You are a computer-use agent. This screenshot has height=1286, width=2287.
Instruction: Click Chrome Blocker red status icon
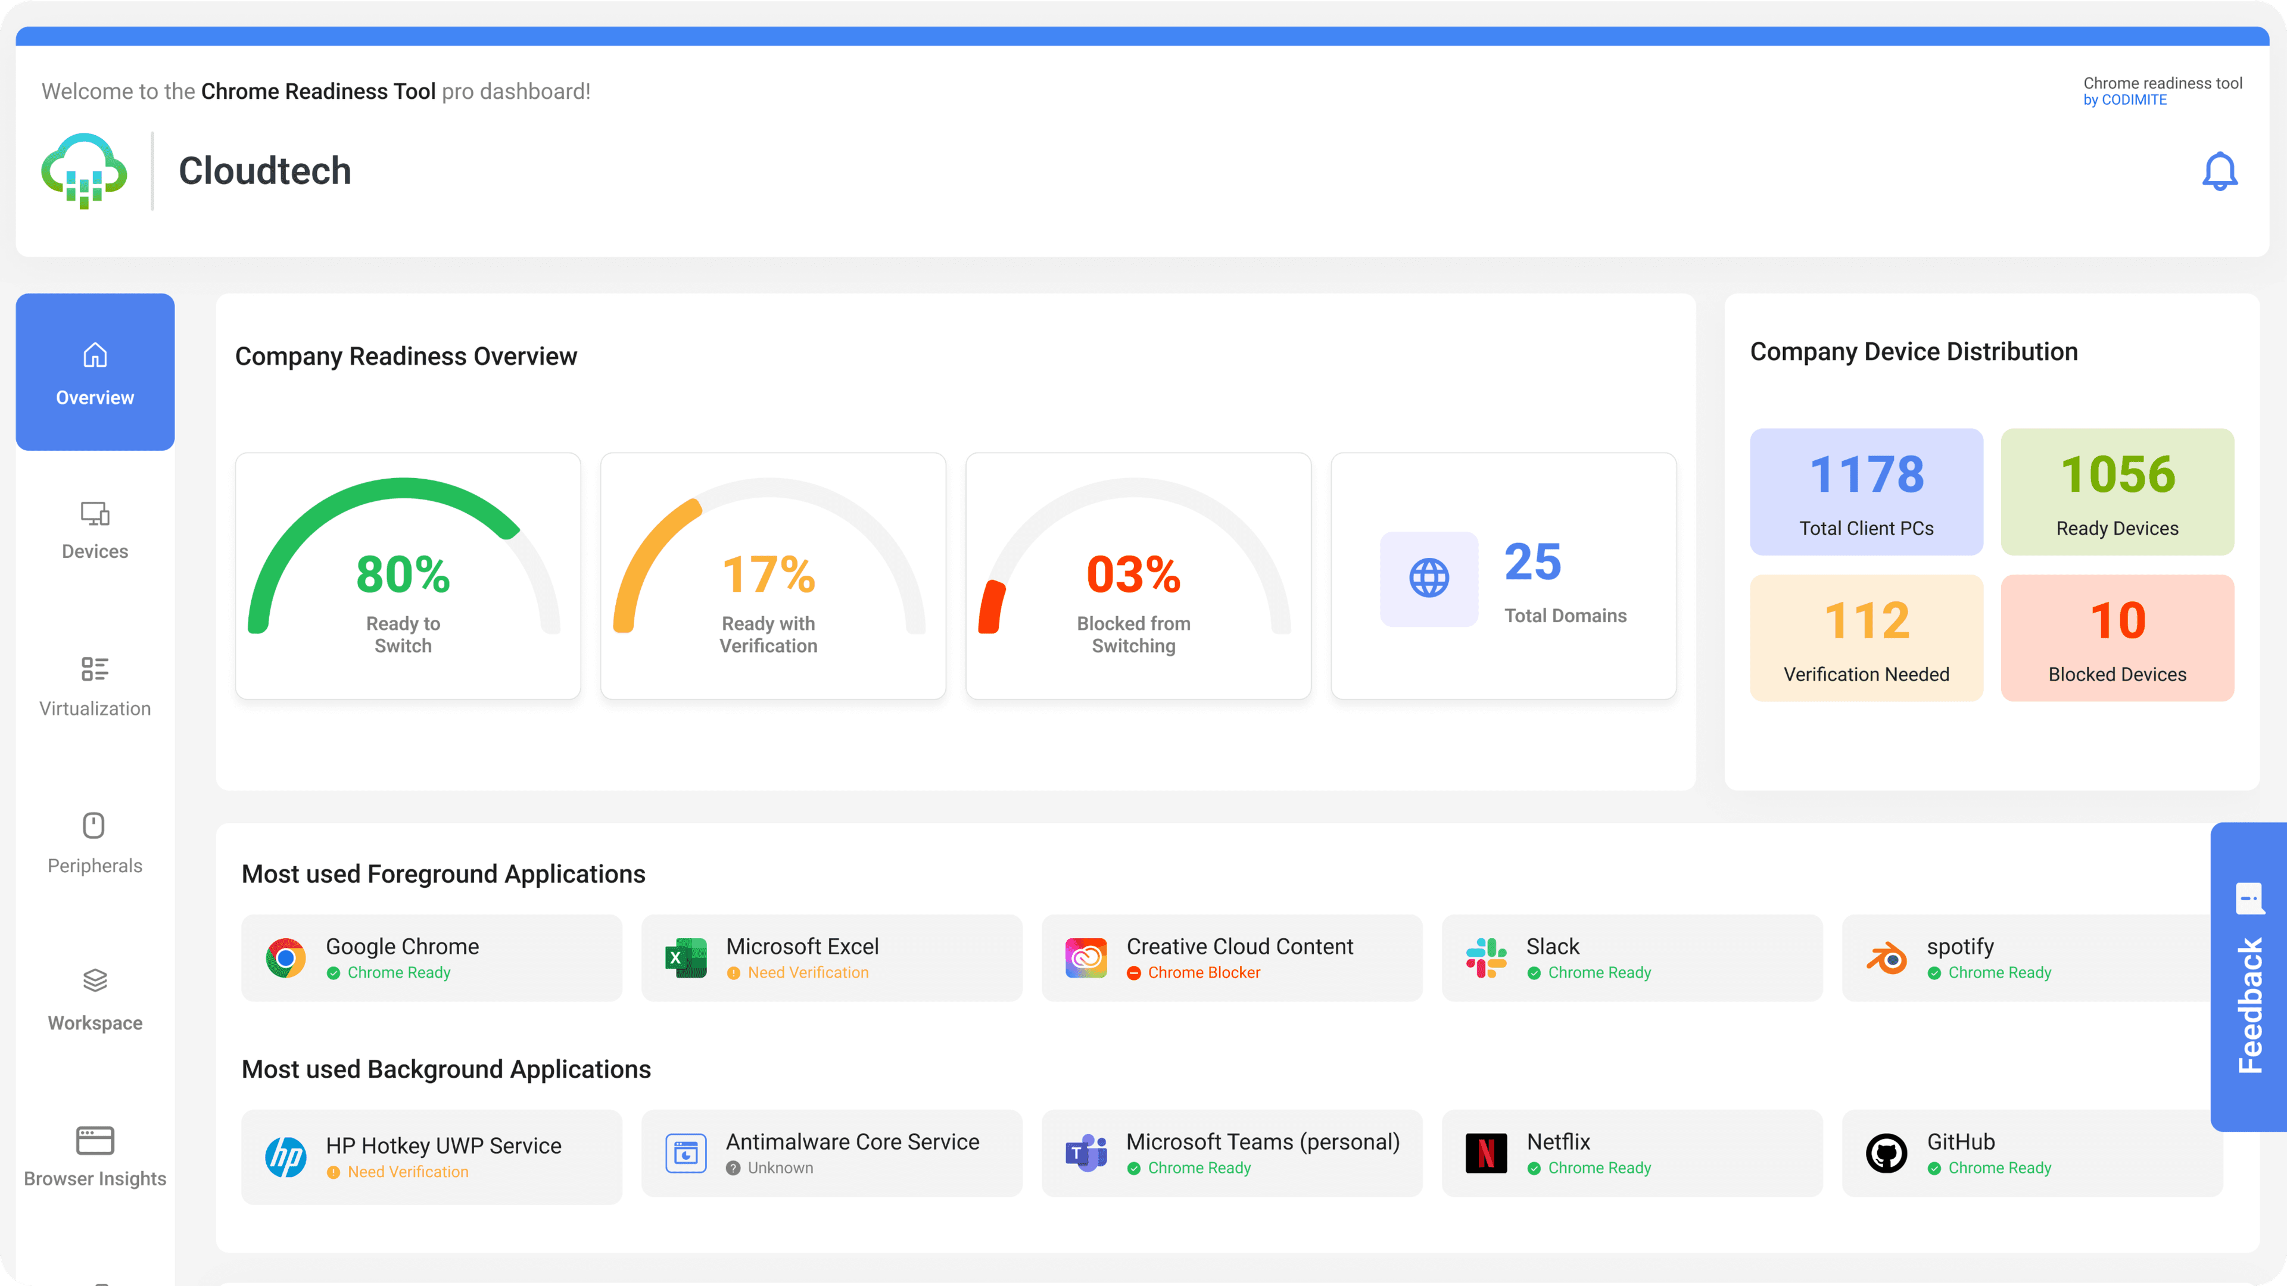pyautogui.click(x=1134, y=973)
